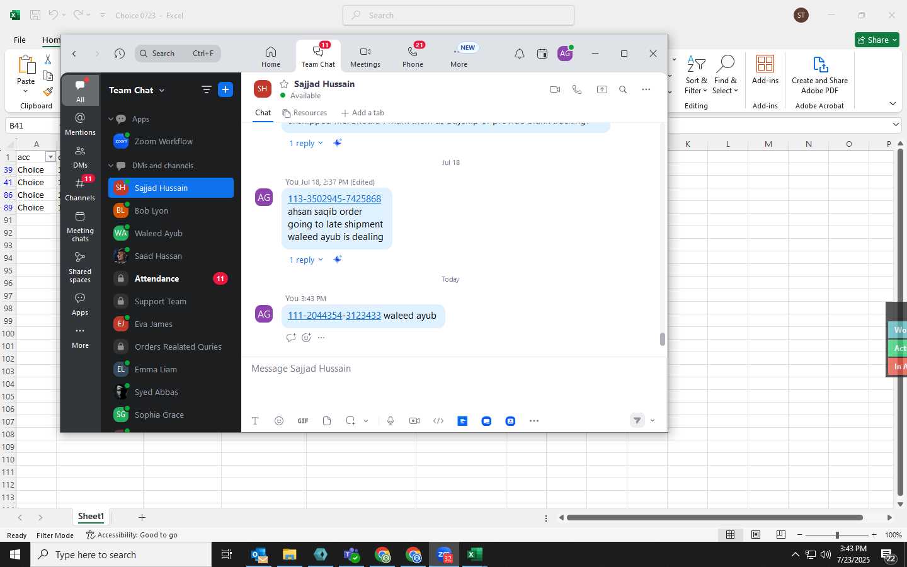Click the share screen icon in chat header
The height and width of the screenshot is (567, 907).
pyautogui.click(x=602, y=89)
